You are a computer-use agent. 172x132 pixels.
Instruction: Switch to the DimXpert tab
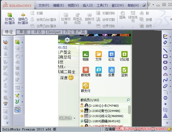(54, 32)
